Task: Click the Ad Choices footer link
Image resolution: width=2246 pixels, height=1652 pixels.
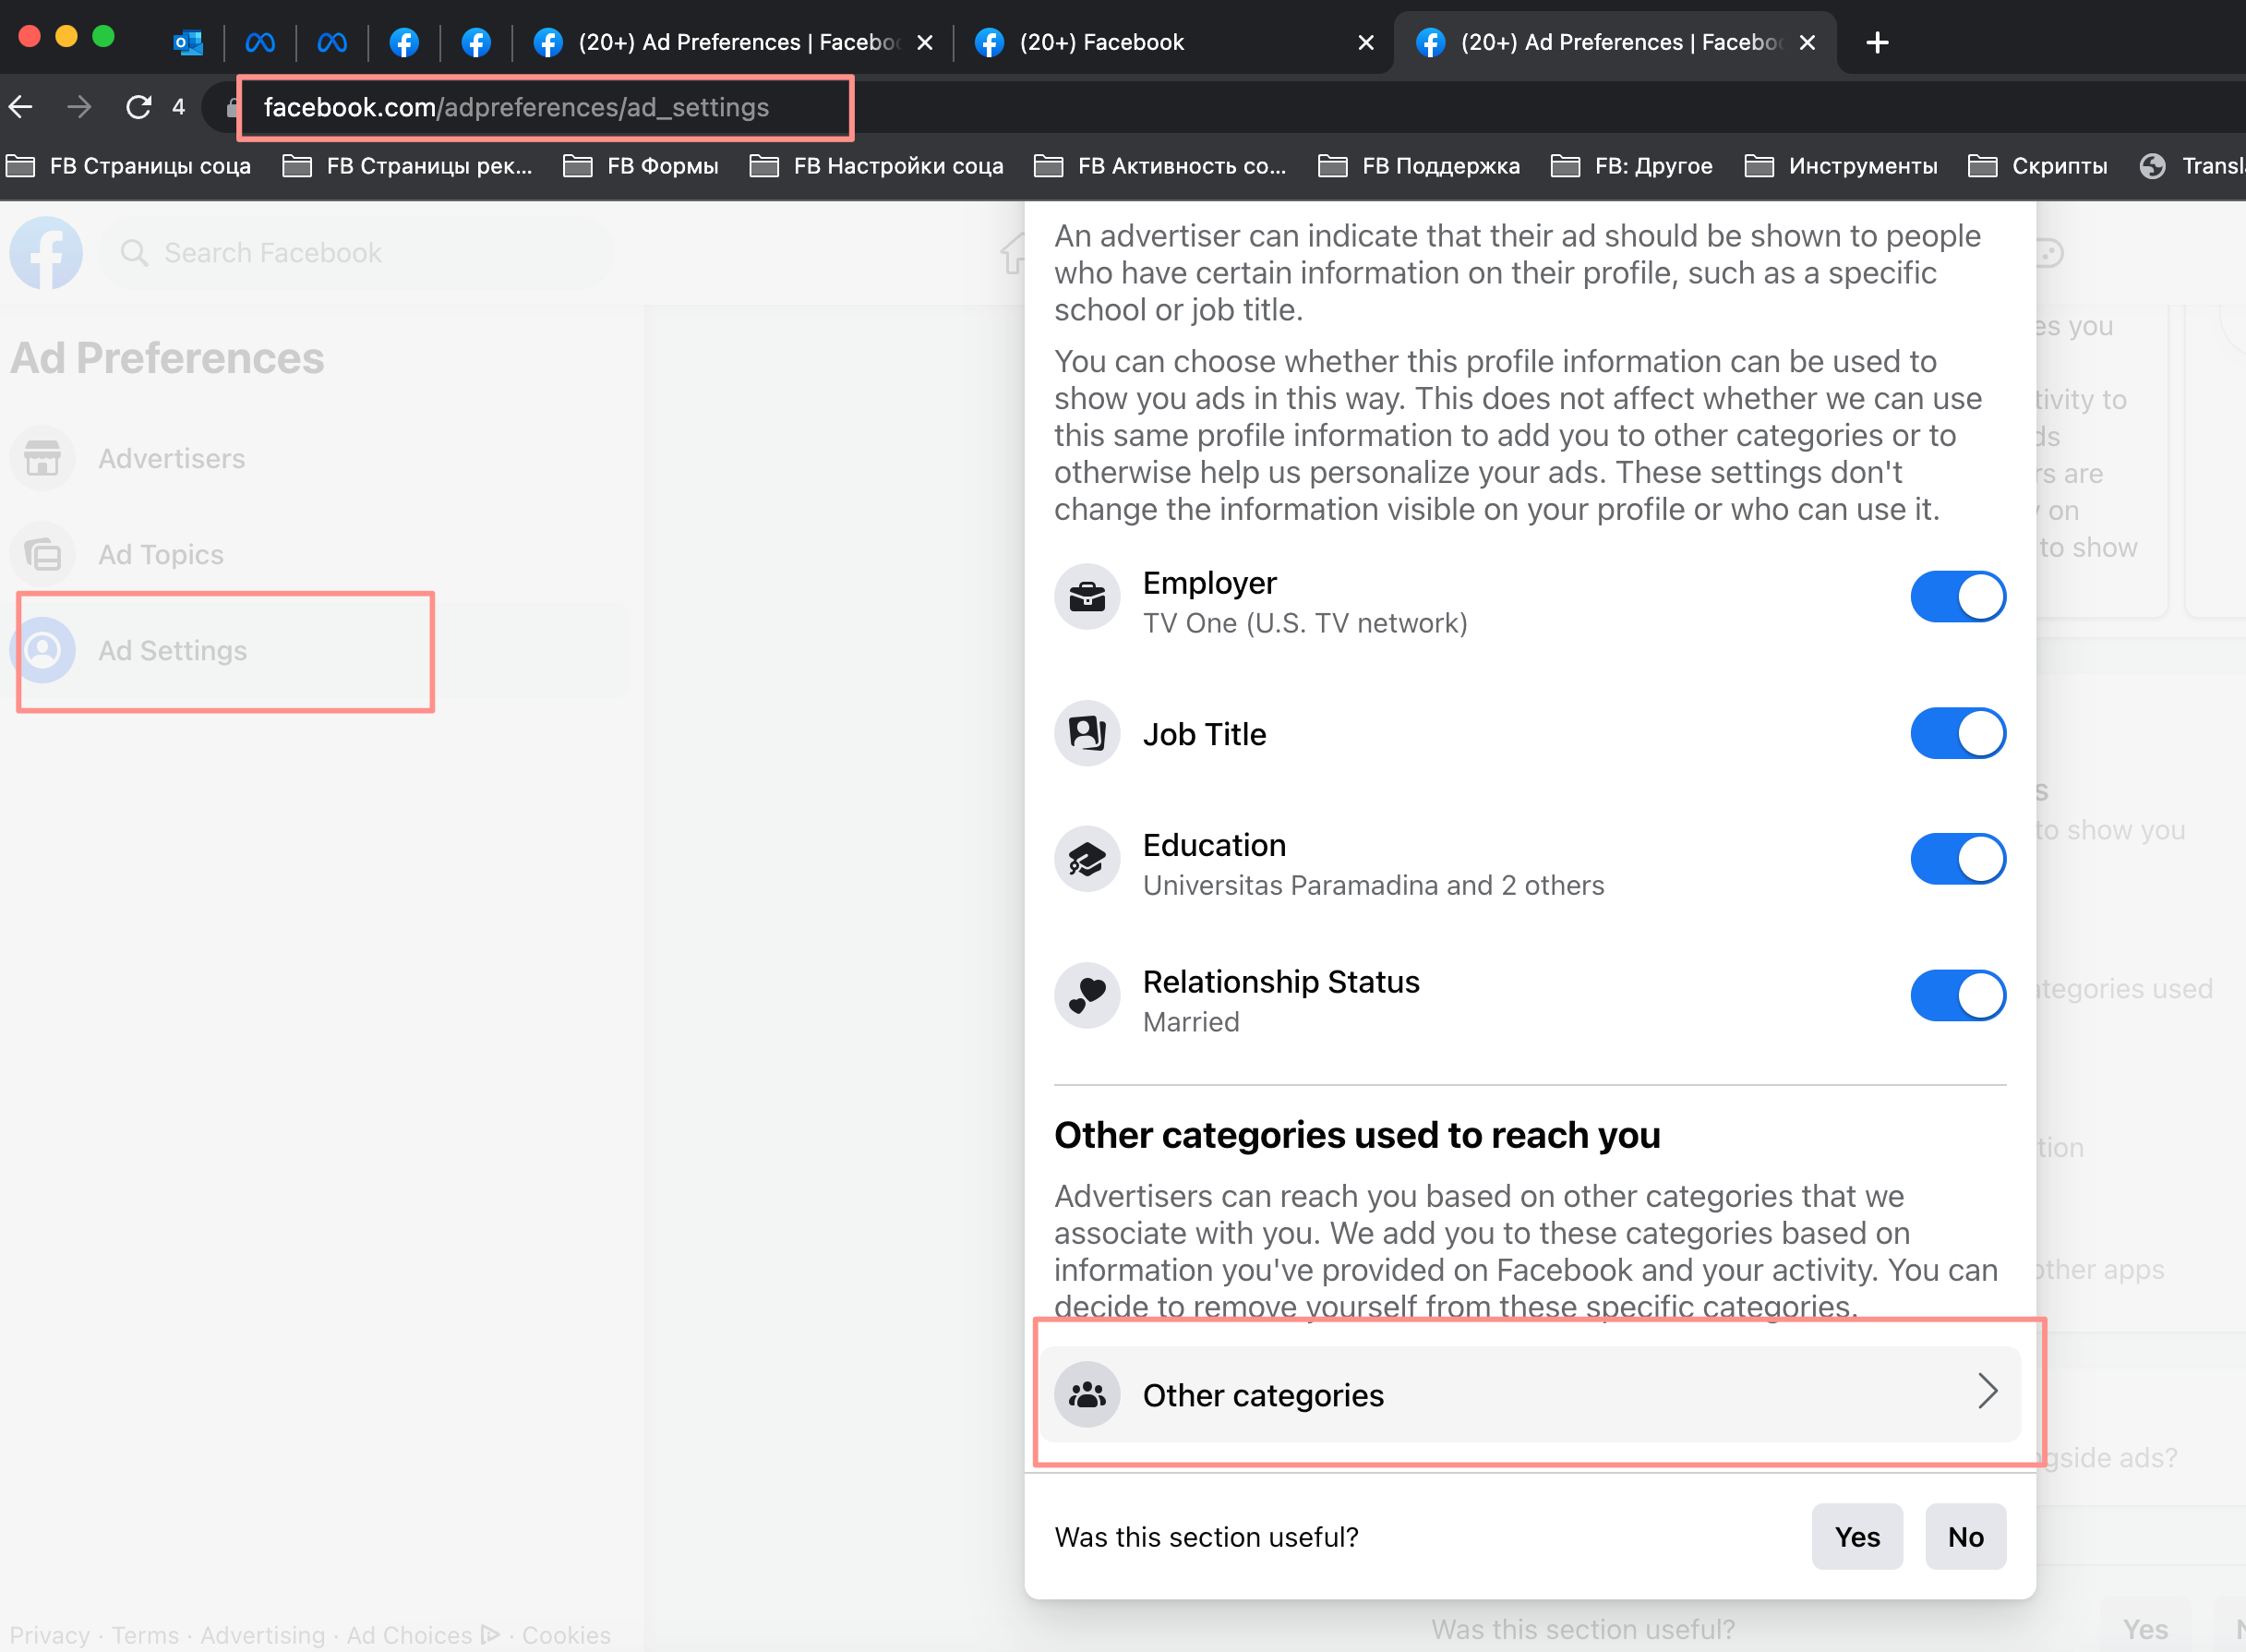Action: 423,1634
